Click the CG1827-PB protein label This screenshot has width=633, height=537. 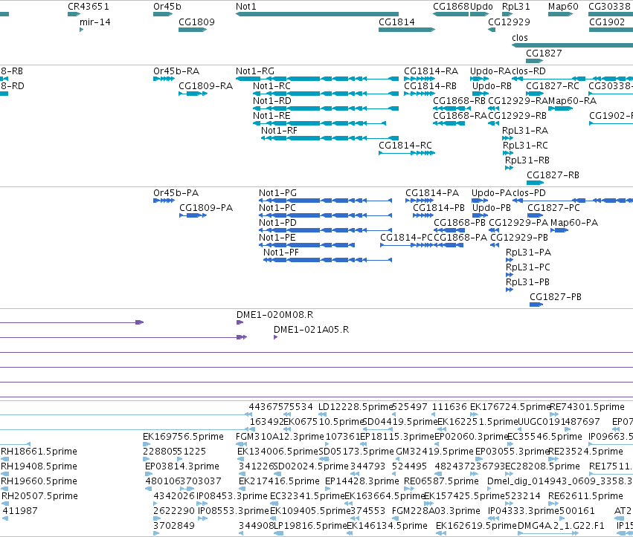(556, 296)
